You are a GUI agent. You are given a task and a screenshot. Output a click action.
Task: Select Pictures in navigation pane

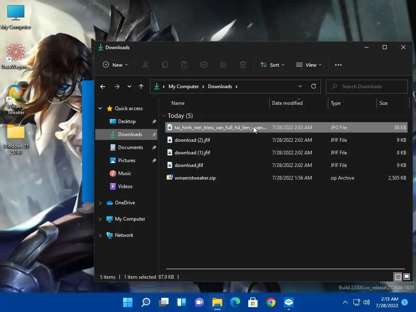point(127,160)
